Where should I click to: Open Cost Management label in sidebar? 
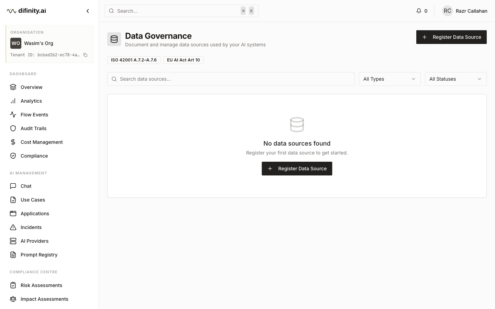[x=42, y=142]
